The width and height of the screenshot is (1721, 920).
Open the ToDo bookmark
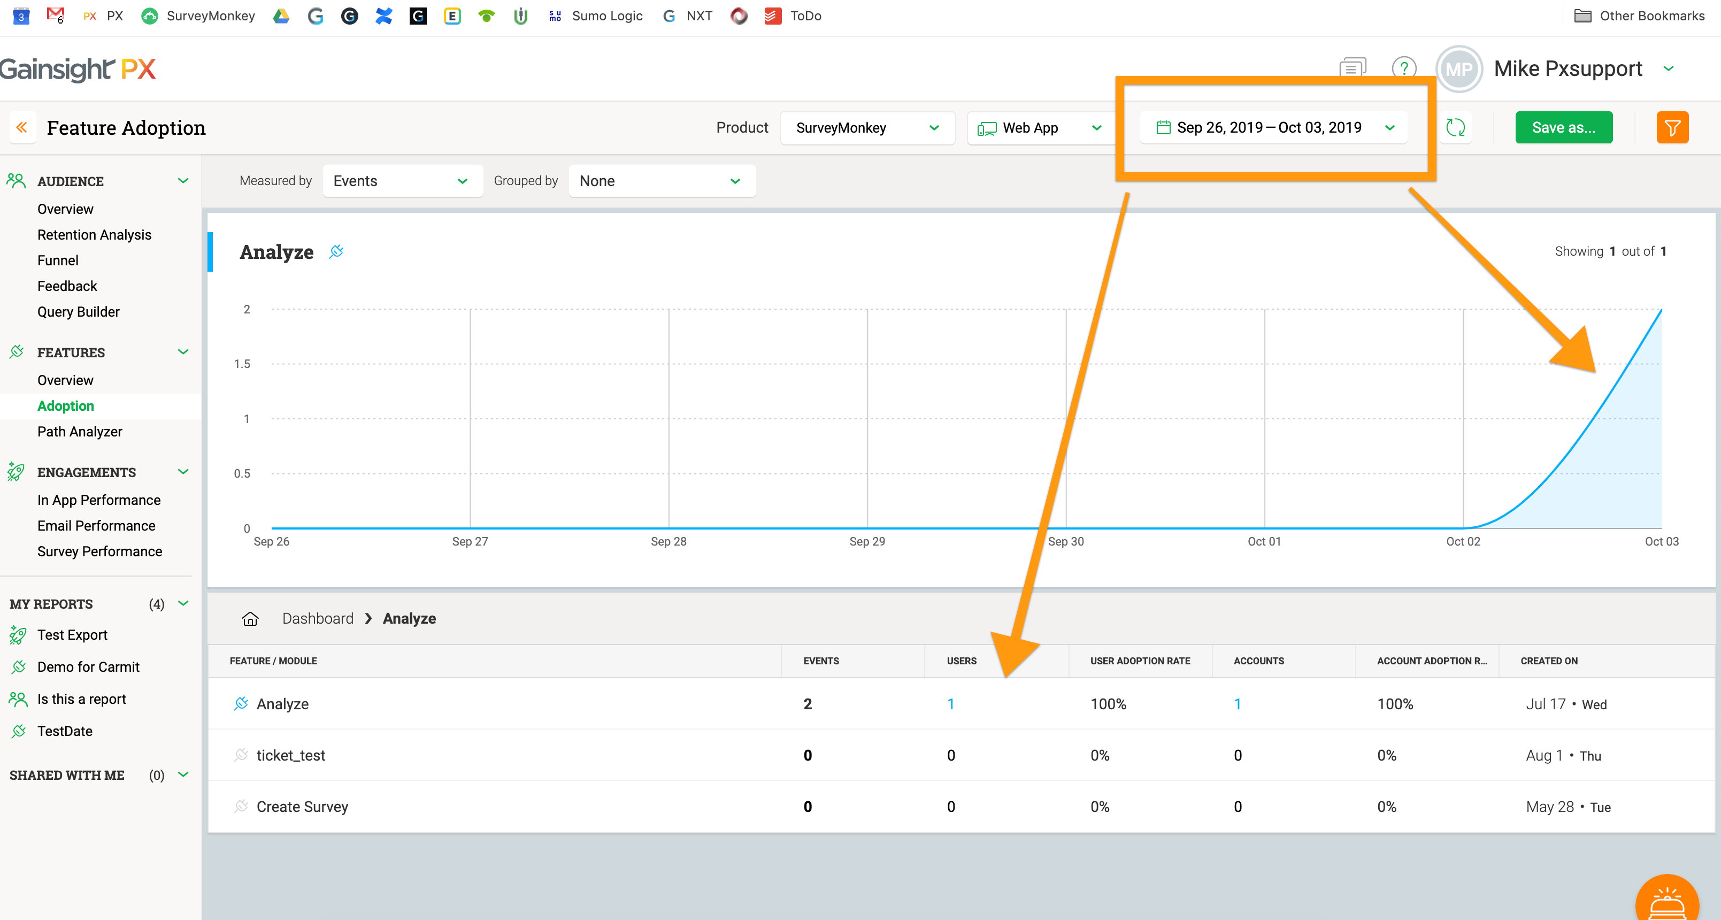(793, 16)
